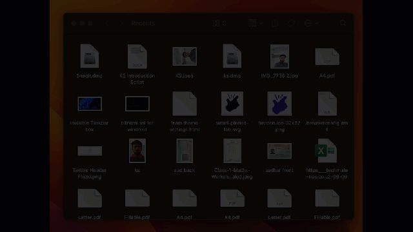Select A4.pdf beside IMG_7736 2.jpg
Screen dimensions: 413x232
[x=327, y=57]
